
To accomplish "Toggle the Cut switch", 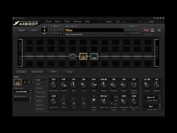I will [74, 102].
